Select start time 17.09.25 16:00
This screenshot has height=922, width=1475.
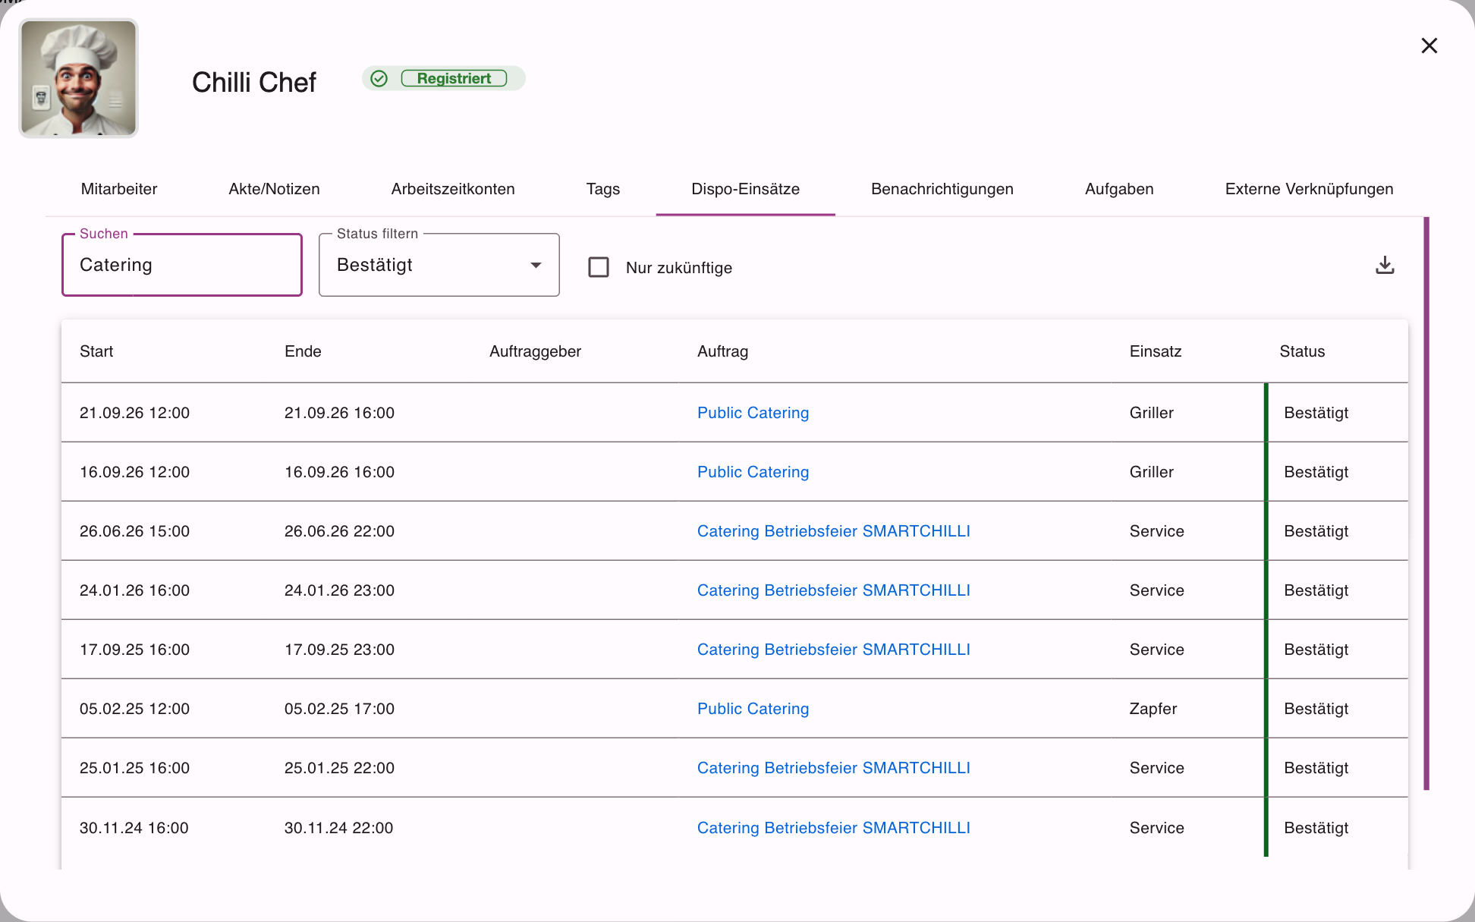(134, 650)
